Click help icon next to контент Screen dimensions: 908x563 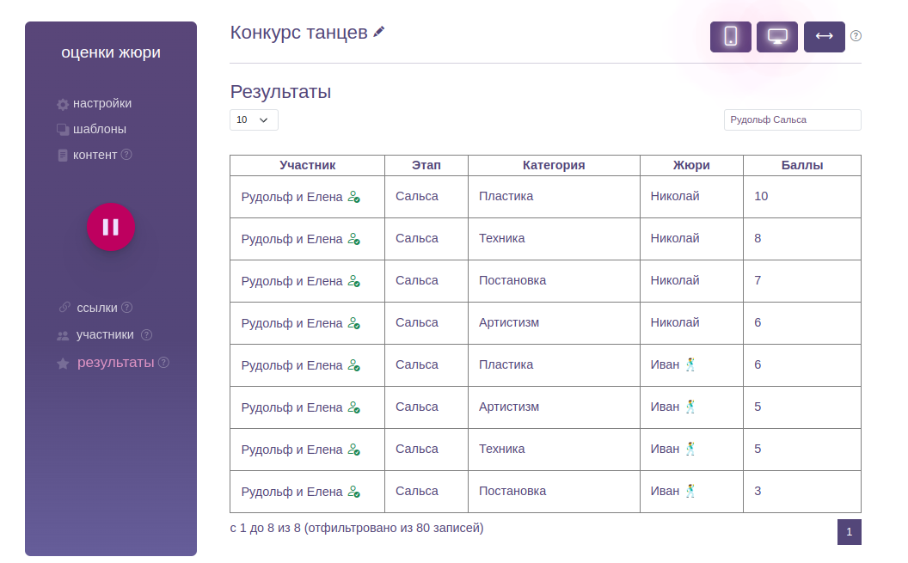(x=126, y=155)
